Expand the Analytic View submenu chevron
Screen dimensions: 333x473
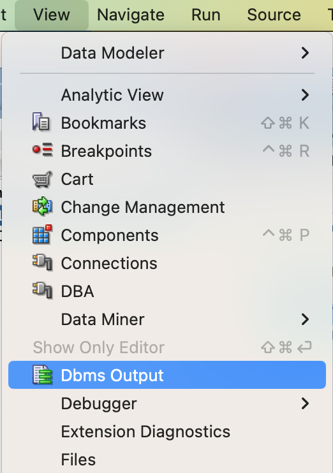(305, 95)
